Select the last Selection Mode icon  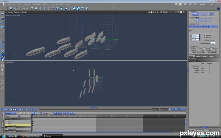click(x=210, y=20)
